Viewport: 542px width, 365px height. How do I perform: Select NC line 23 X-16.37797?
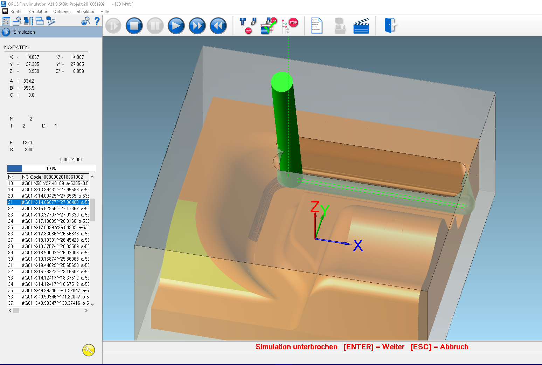pyautogui.click(x=48, y=215)
